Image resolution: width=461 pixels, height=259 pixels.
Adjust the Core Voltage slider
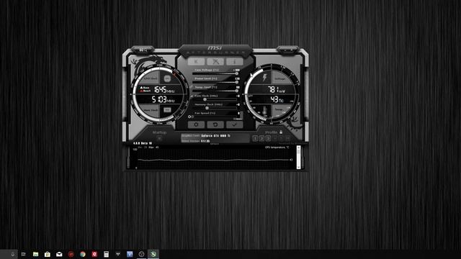tap(215, 73)
